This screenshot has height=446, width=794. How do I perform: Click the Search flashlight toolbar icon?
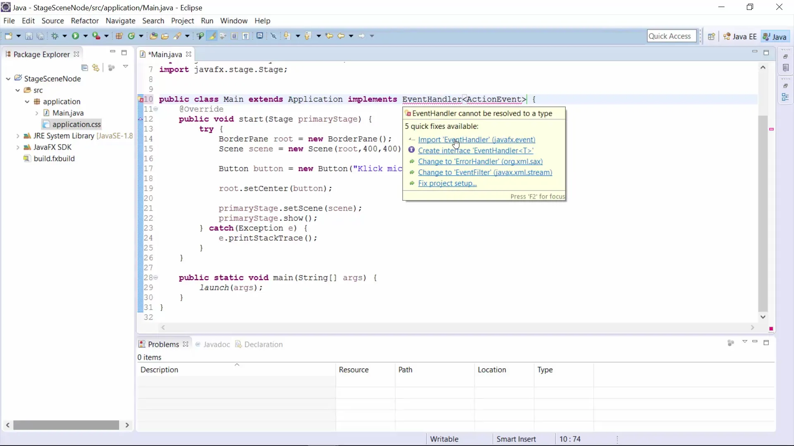pyautogui.click(x=177, y=36)
